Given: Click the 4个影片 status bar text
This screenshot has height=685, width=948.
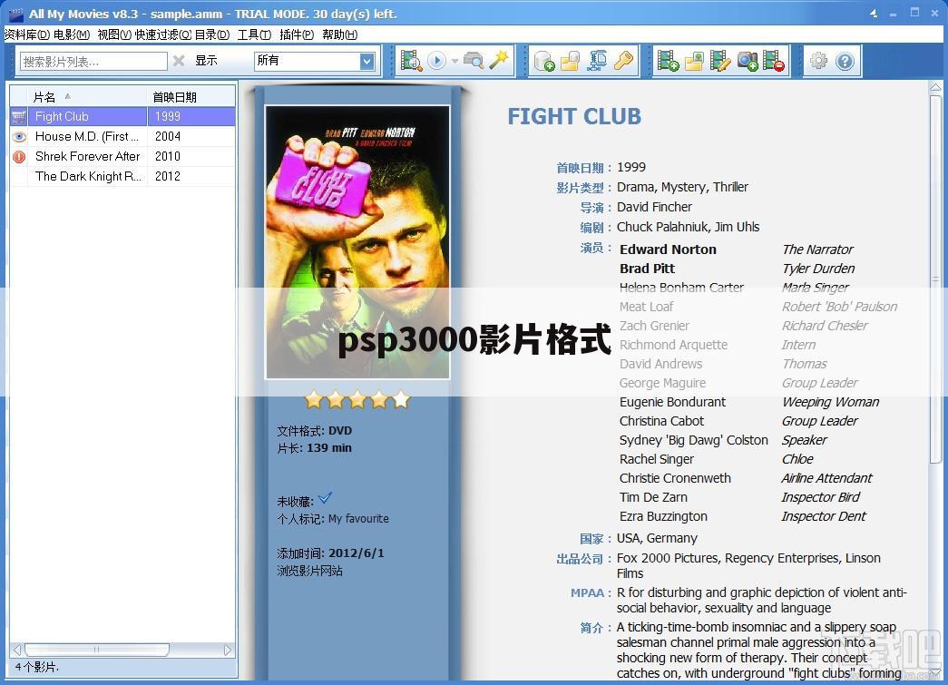Looking at the screenshot, I should pyautogui.click(x=35, y=667).
